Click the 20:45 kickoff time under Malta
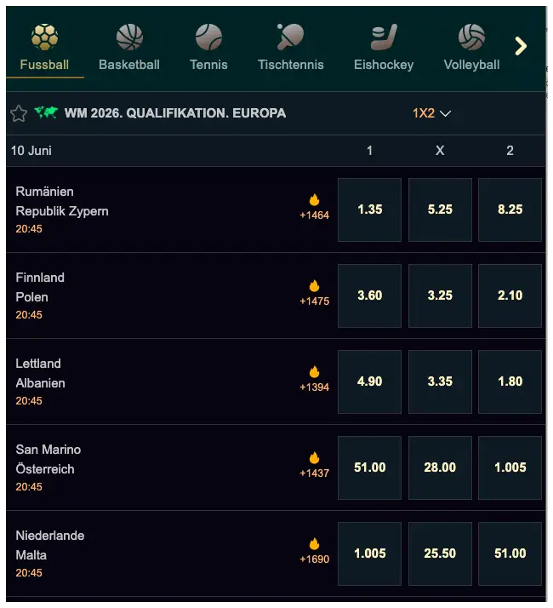This screenshot has width=553, height=608. tap(29, 573)
